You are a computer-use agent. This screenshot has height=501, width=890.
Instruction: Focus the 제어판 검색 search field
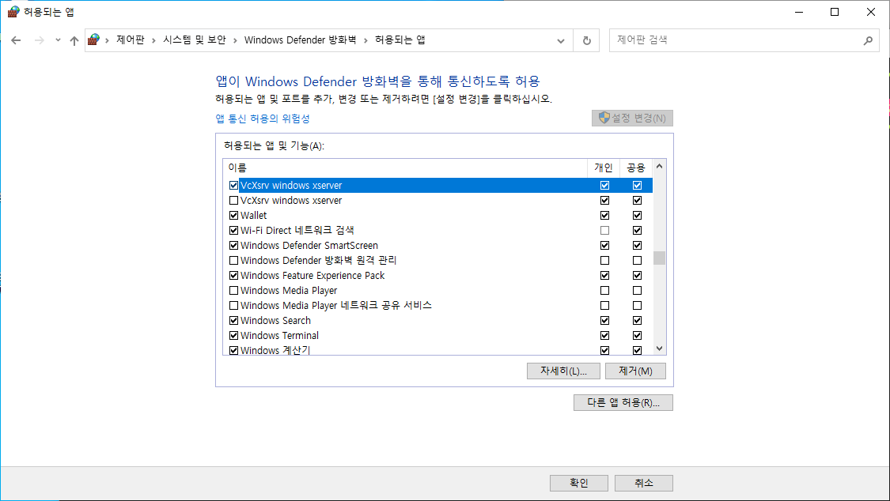point(744,40)
